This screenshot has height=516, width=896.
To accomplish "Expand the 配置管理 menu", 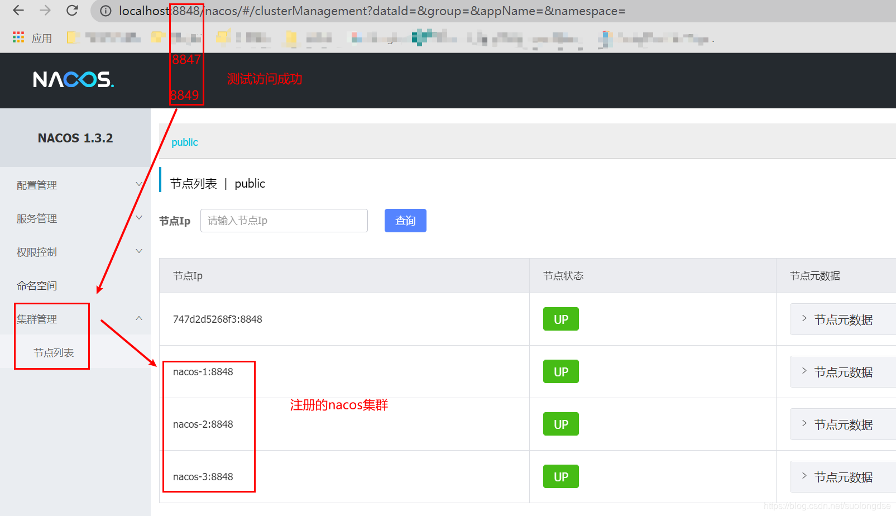I will coord(75,185).
